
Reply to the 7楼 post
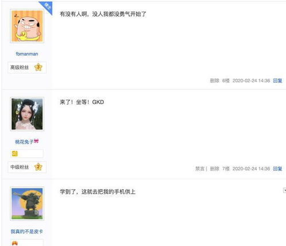coord(277,169)
